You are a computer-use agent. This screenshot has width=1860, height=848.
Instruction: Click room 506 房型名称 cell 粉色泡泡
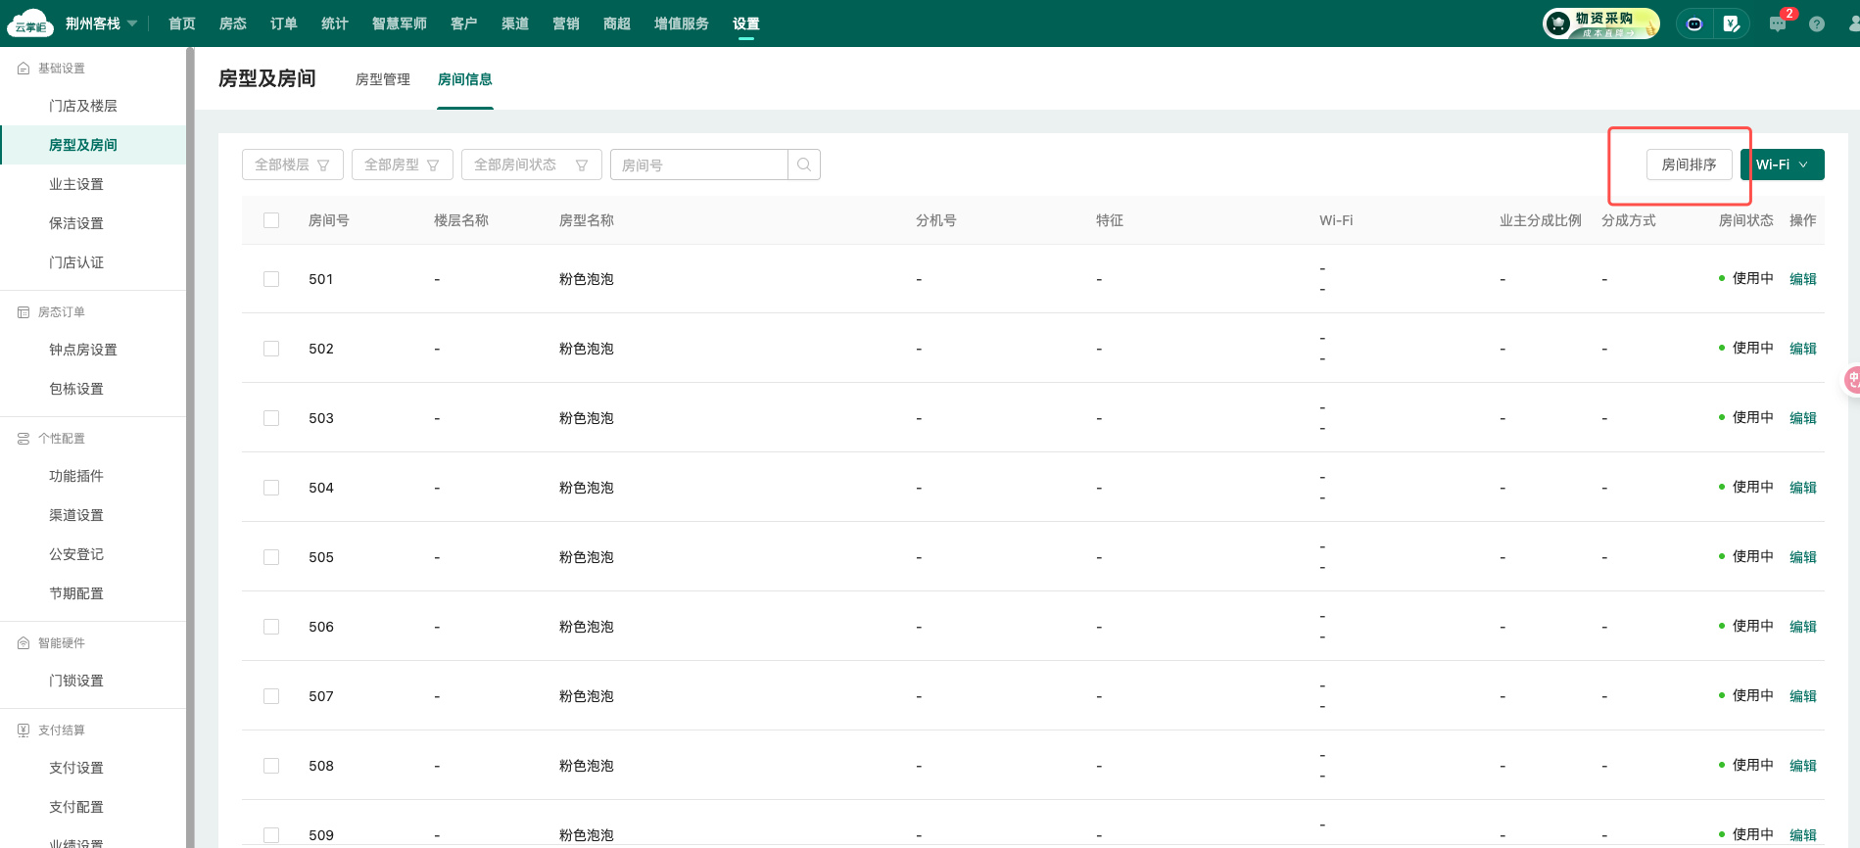click(x=587, y=627)
